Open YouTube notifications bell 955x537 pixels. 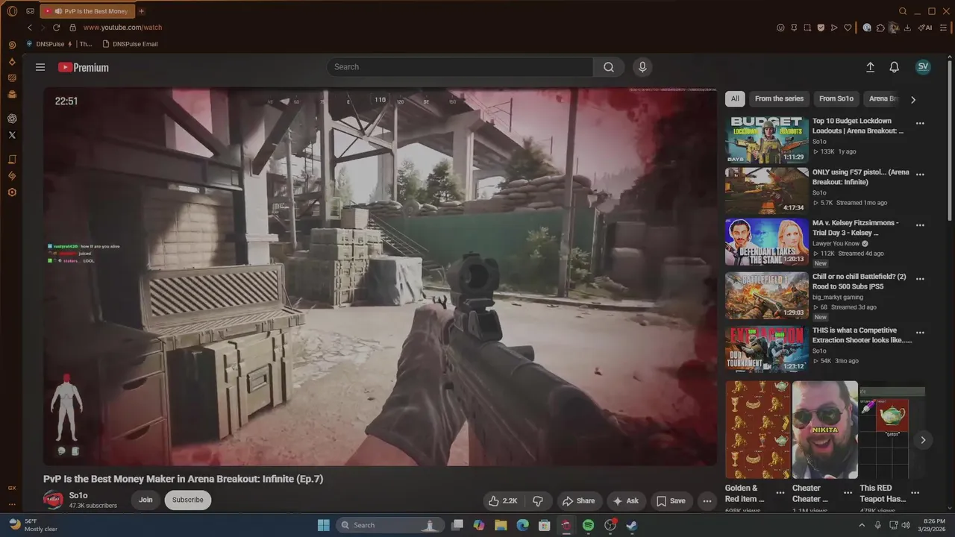894,67
